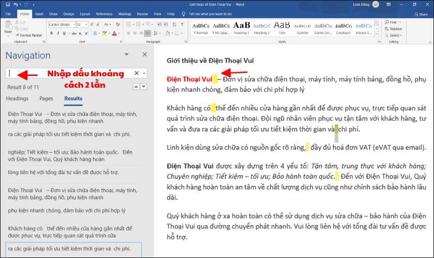Click the Tell me what you want search

[x=207, y=14]
